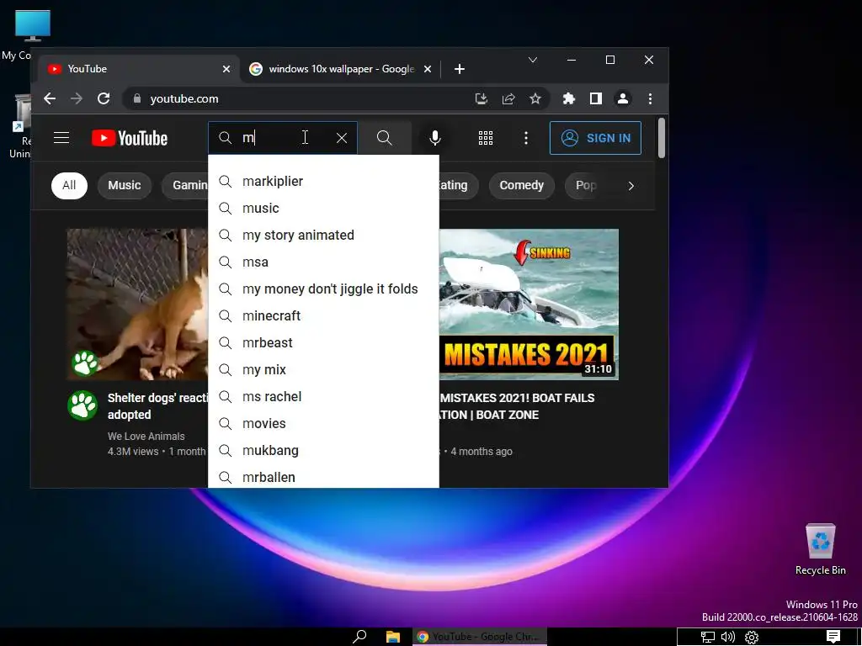Choose the mrballen suggestion
The image size is (862, 646).
(x=324, y=476)
